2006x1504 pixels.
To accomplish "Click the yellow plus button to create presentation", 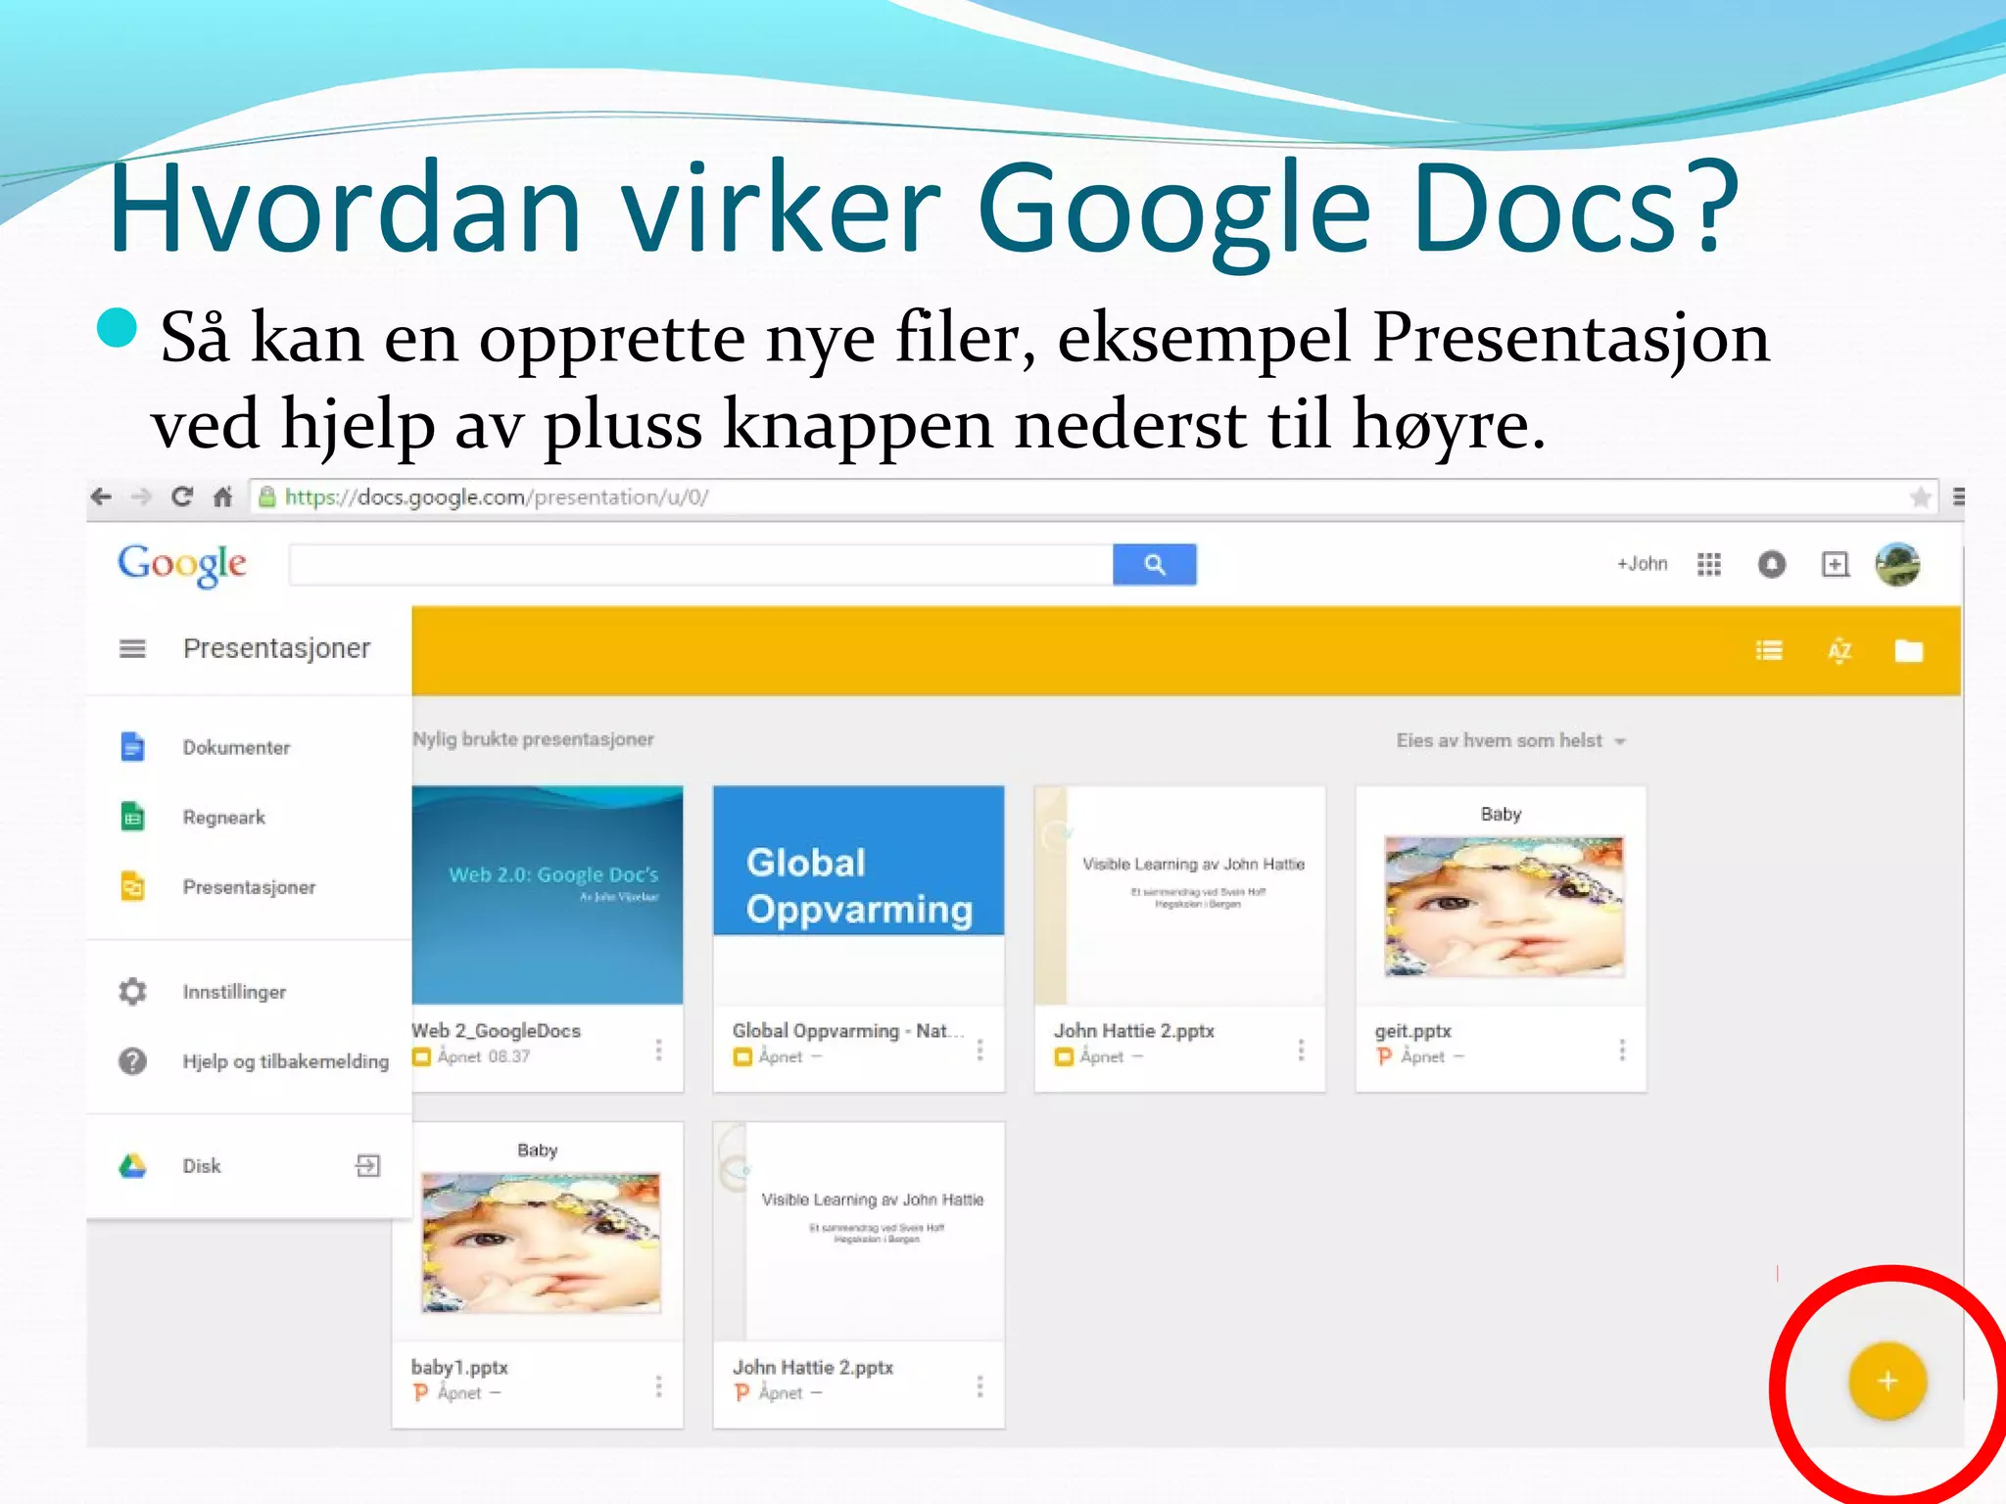I will pos(1887,1381).
